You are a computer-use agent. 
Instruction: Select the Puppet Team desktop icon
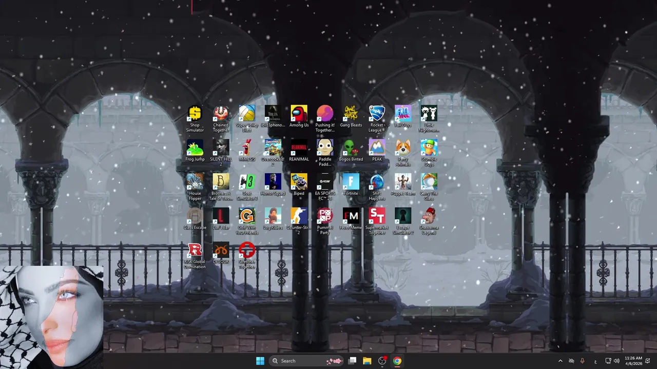point(403,185)
